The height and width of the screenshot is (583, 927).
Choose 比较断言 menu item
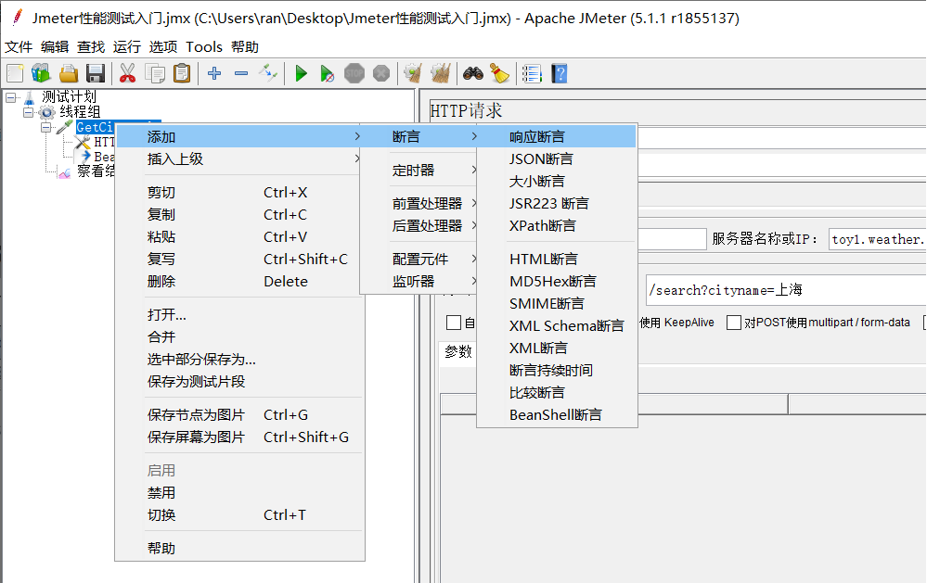pyautogui.click(x=557, y=392)
